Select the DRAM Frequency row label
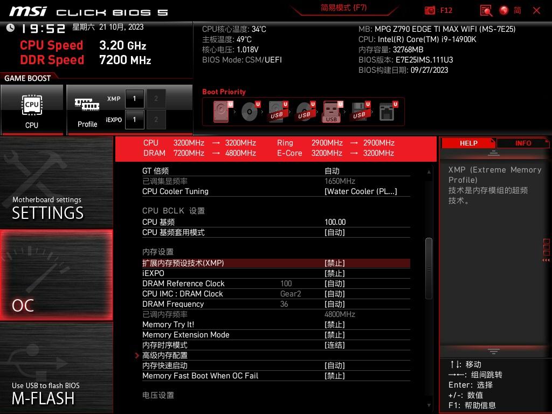The image size is (552, 414). pos(173,304)
